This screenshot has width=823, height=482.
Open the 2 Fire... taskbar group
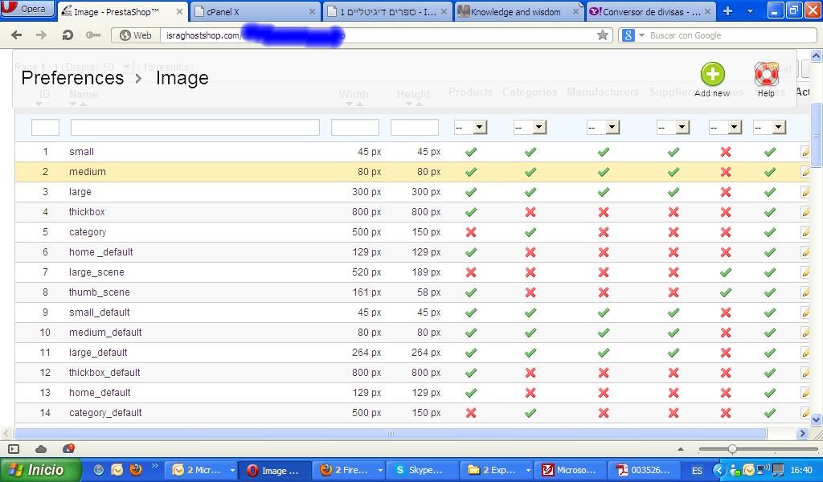[x=350, y=470]
